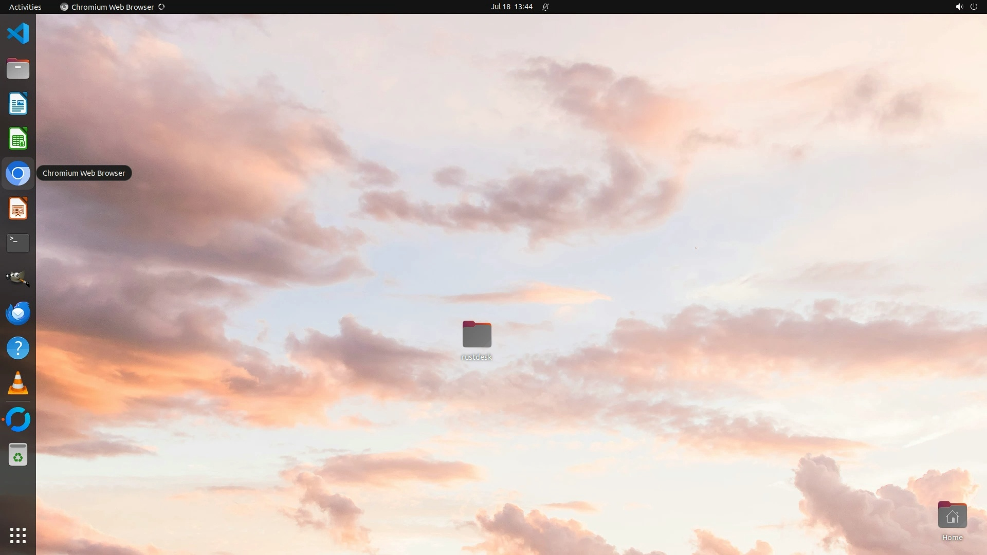This screenshot has width=987, height=555.
Task: Click the blue circular running app icon
Action: [x=18, y=420]
